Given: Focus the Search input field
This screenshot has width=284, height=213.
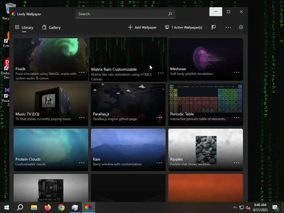Looking at the screenshot, I should (x=125, y=14).
